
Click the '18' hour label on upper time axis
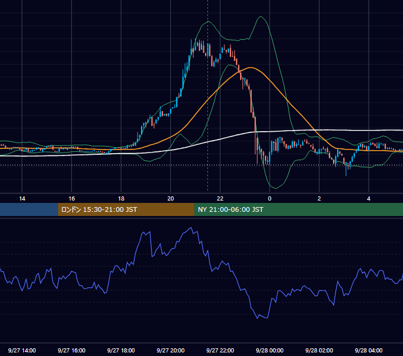(121, 199)
